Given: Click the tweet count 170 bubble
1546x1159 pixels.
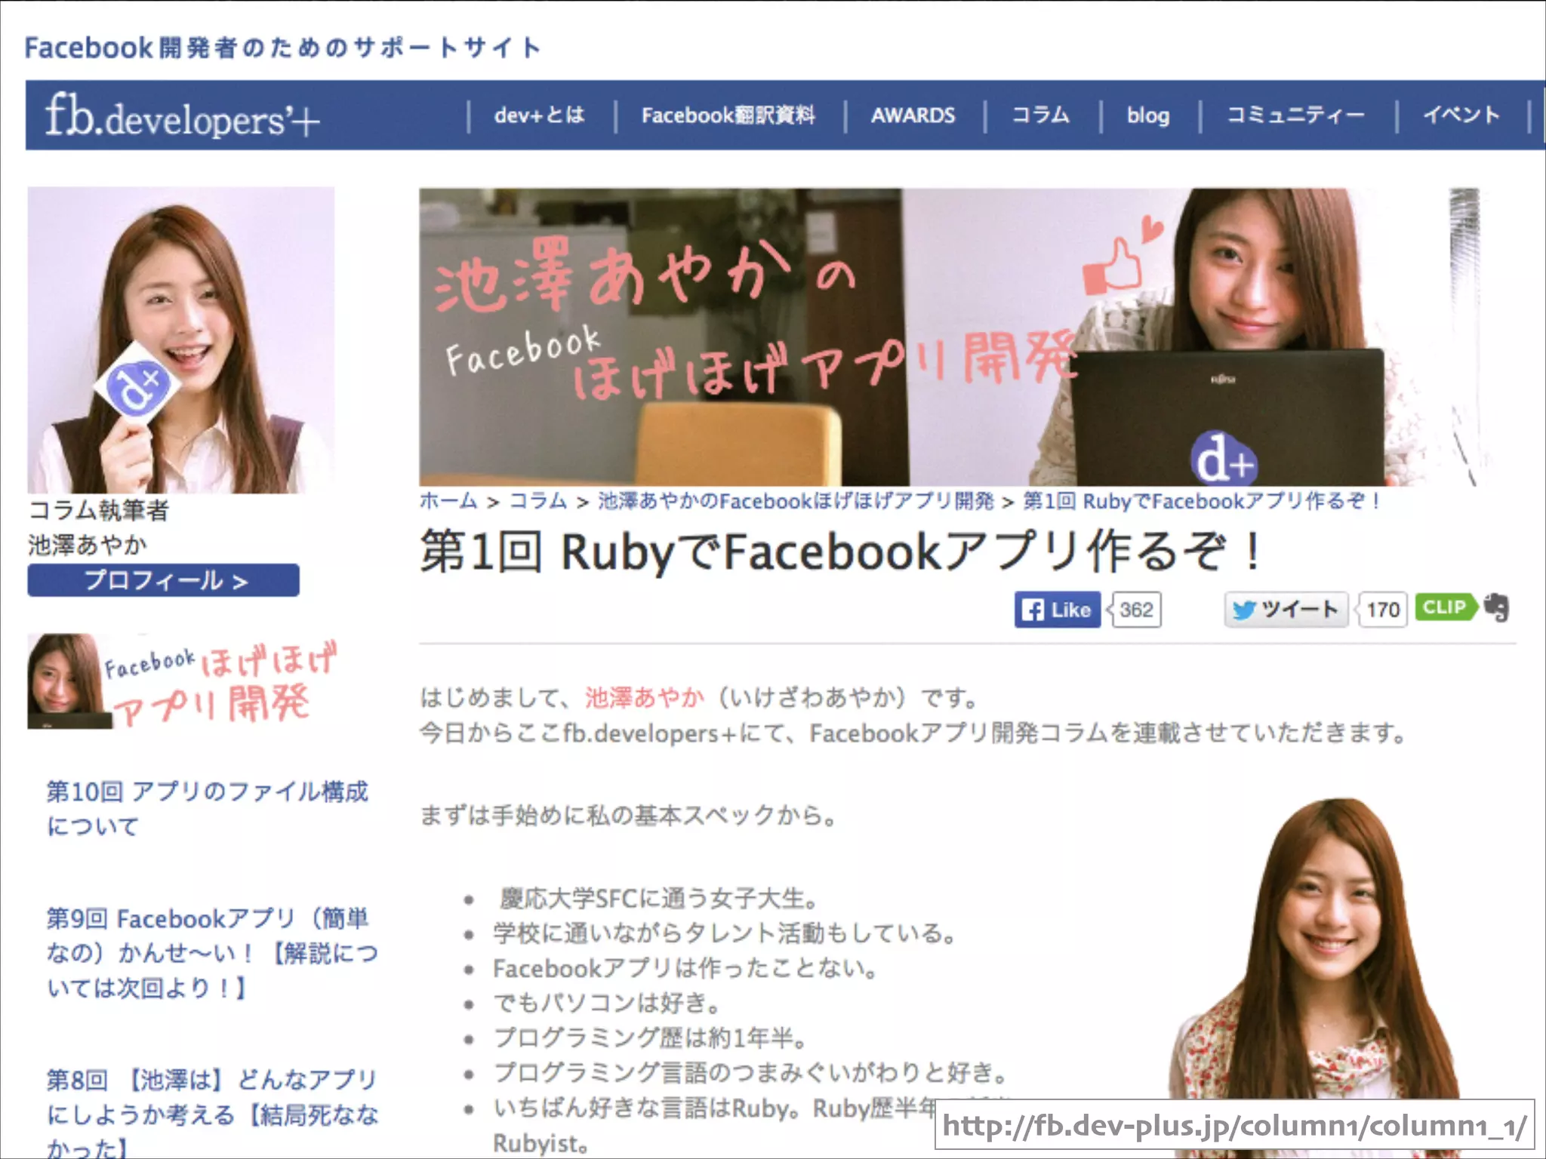Looking at the screenshot, I should pos(1382,610).
